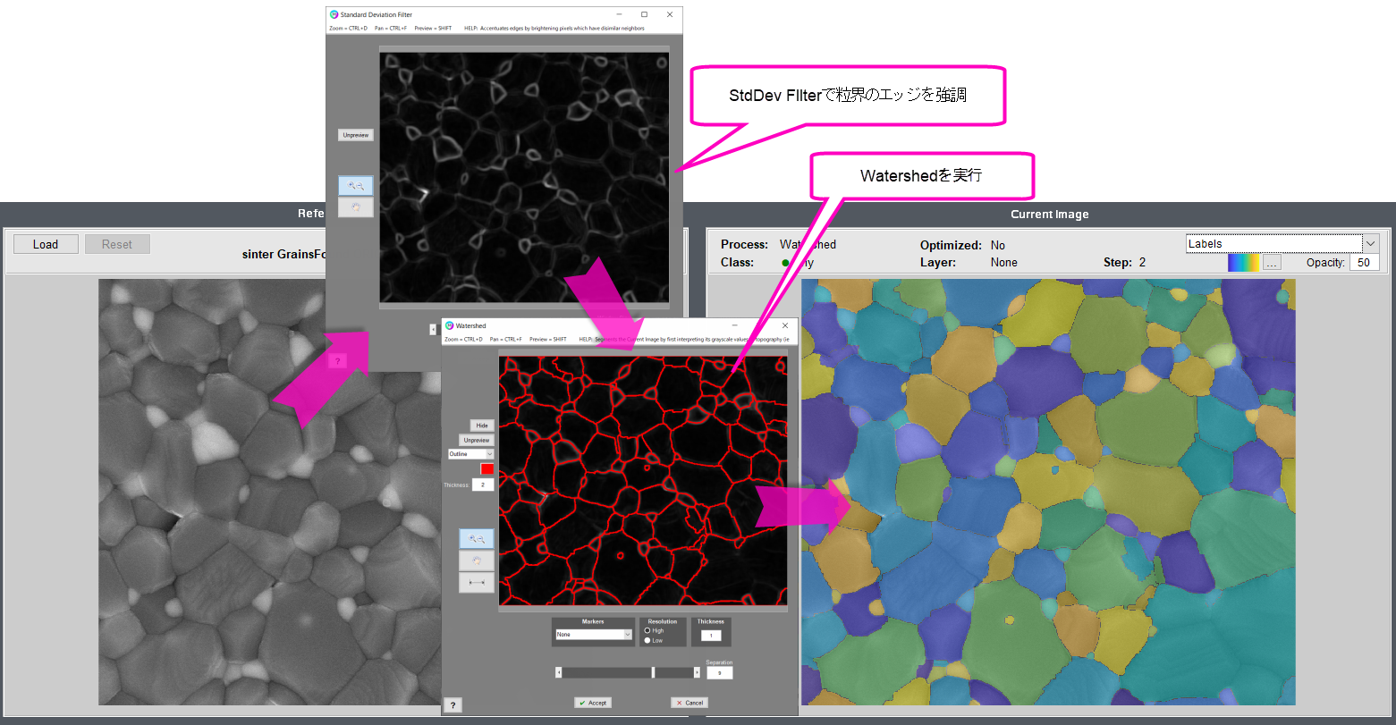Select pan hand tool in Watershed dialog
Viewport: 1396px width, 725px height.
click(476, 561)
